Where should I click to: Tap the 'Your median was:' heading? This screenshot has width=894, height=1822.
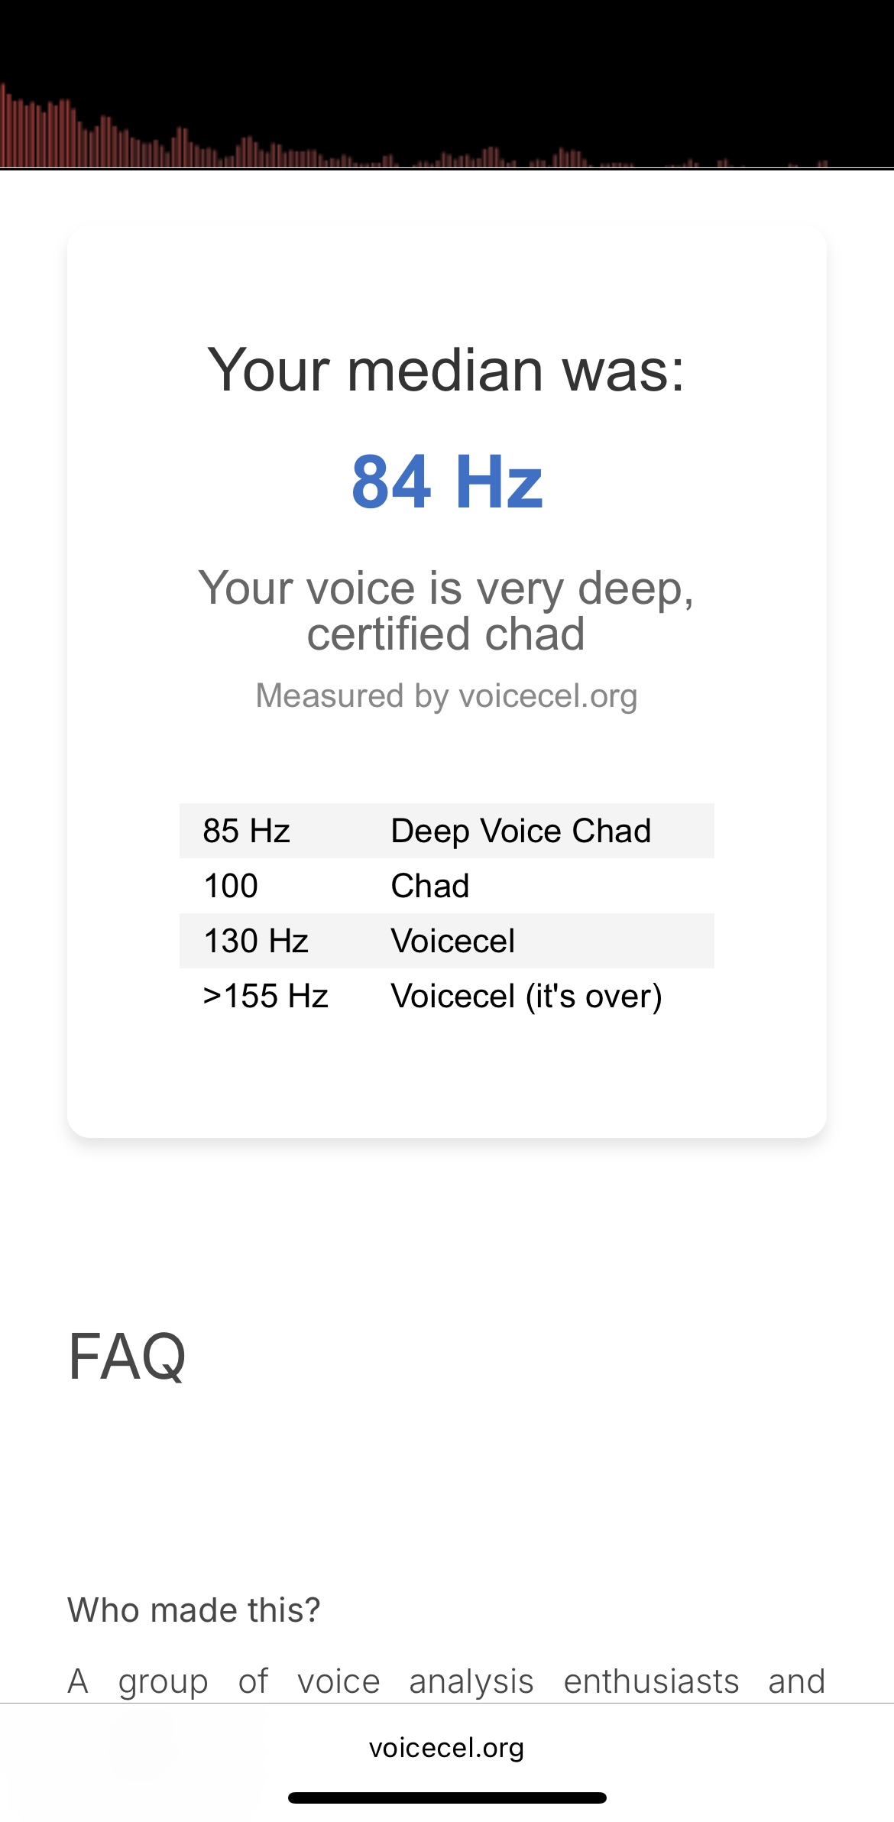tap(446, 371)
